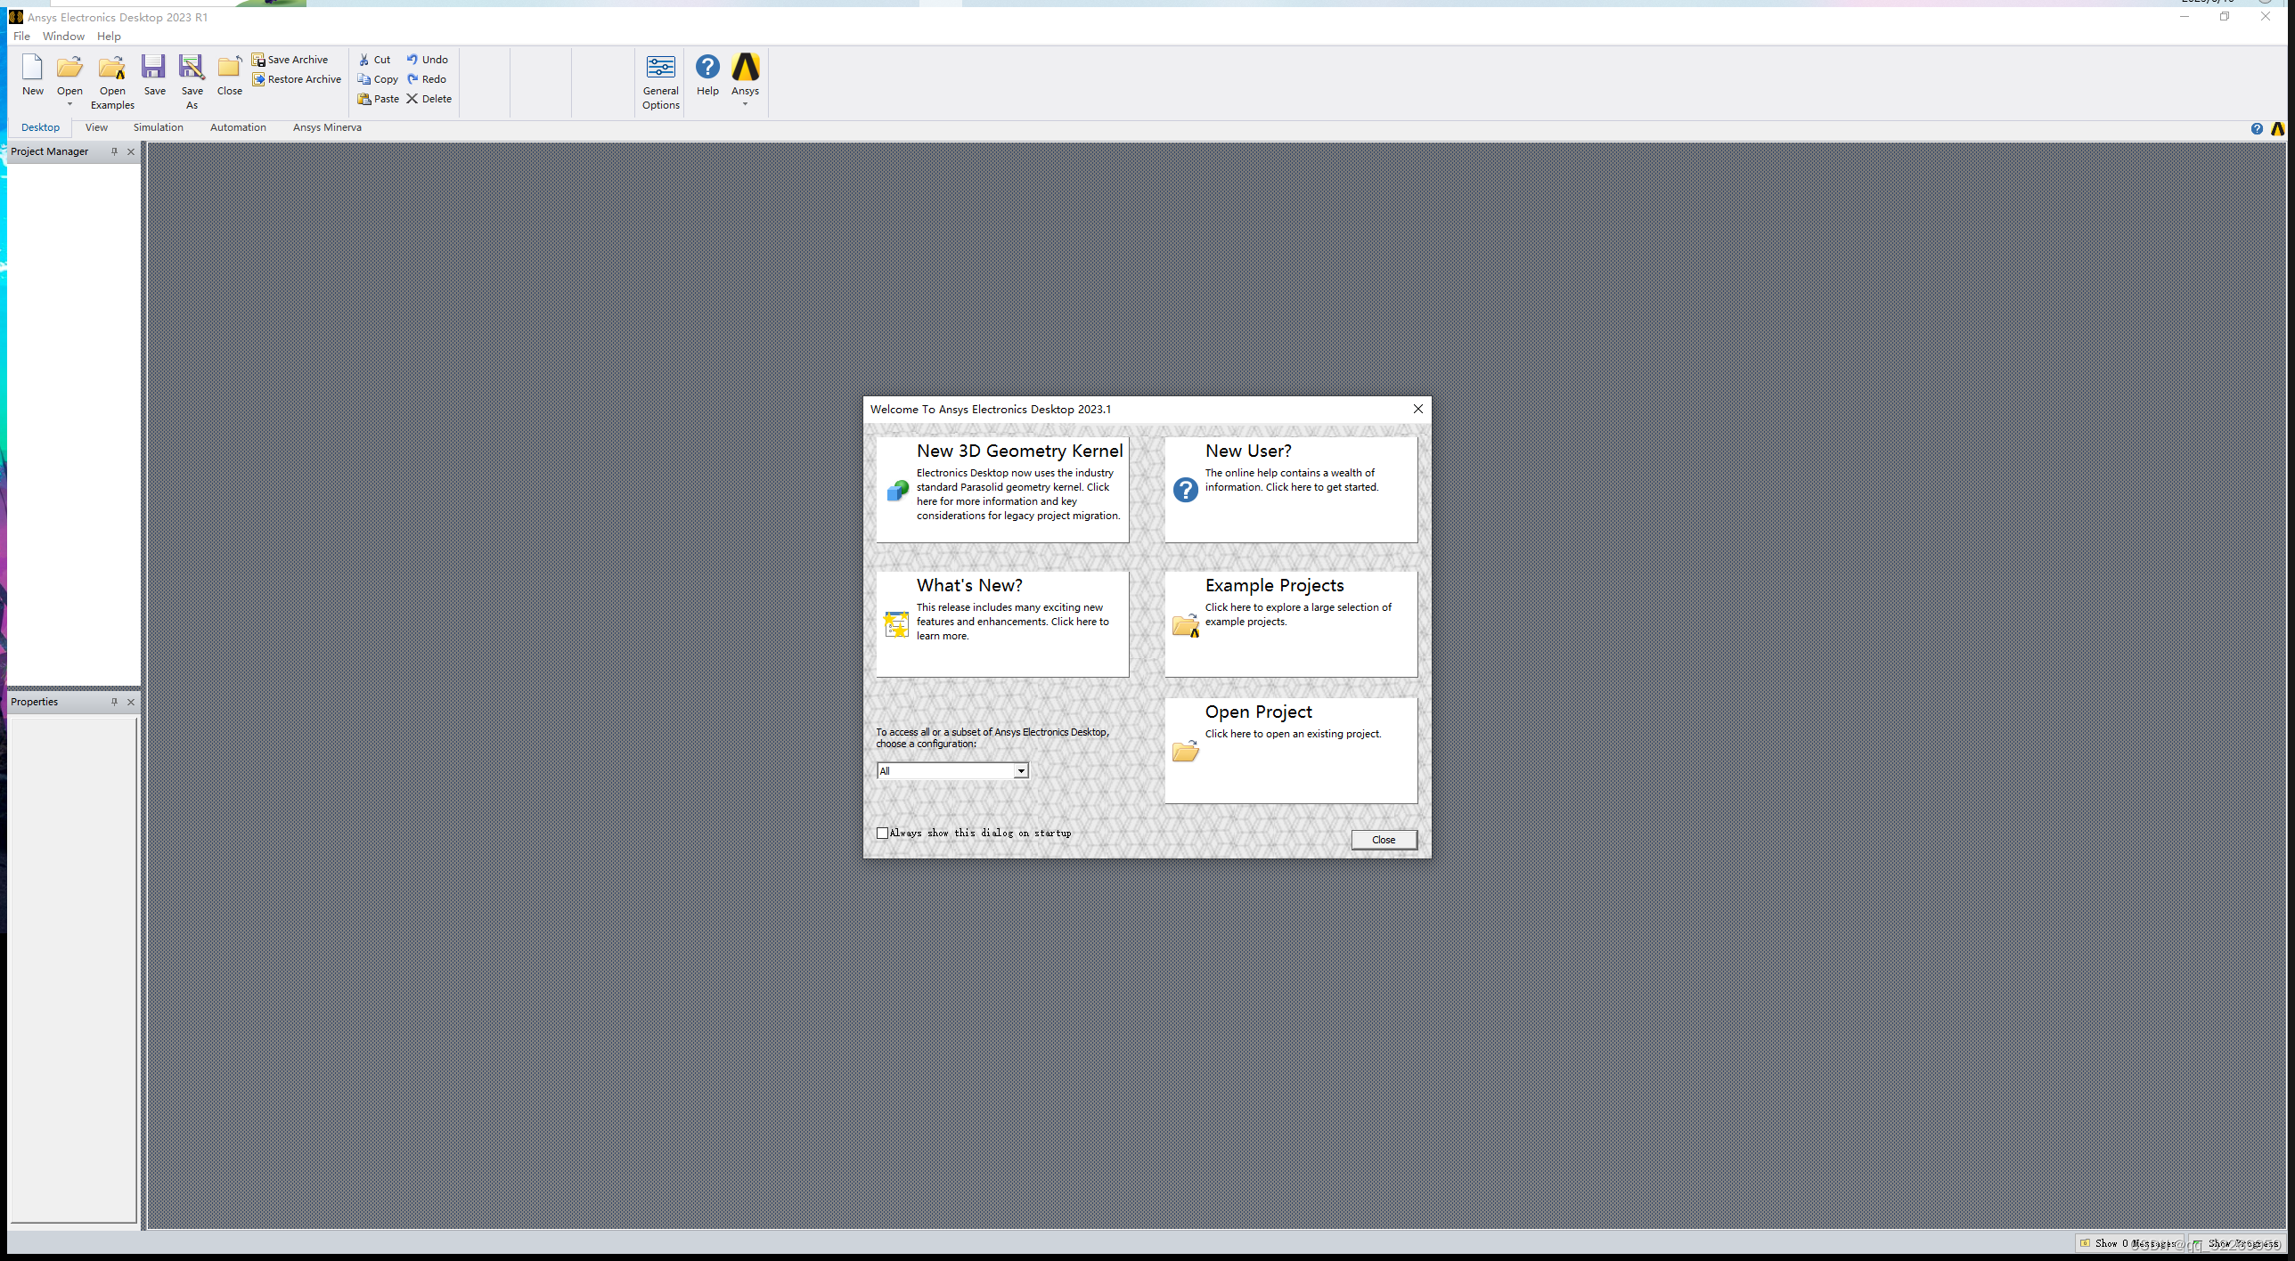Enable Always show this dialog on startup
Image resolution: width=2295 pixels, height=1261 pixels.
tap(882, 832)
